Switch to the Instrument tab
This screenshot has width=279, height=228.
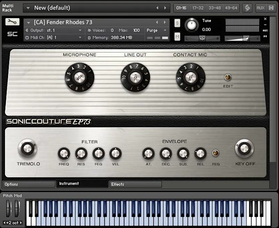(x=82, y=184)
